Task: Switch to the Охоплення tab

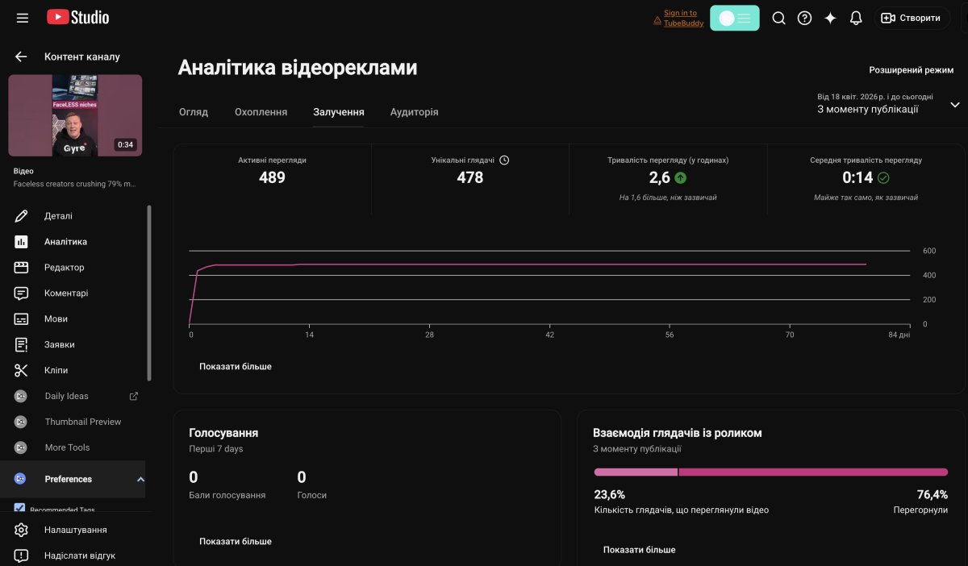Action: (x=261, y=112)
